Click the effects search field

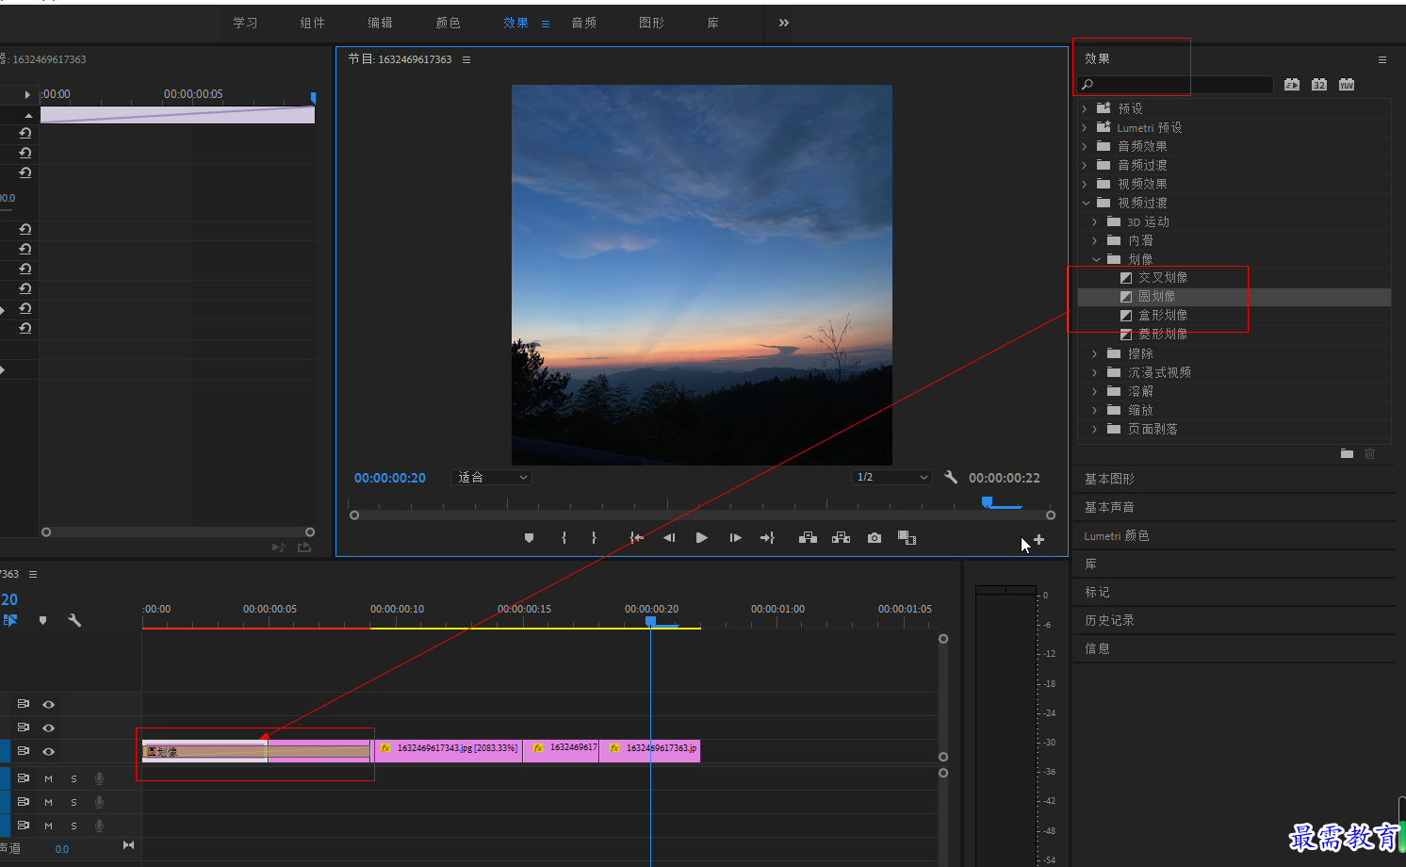1176,85
